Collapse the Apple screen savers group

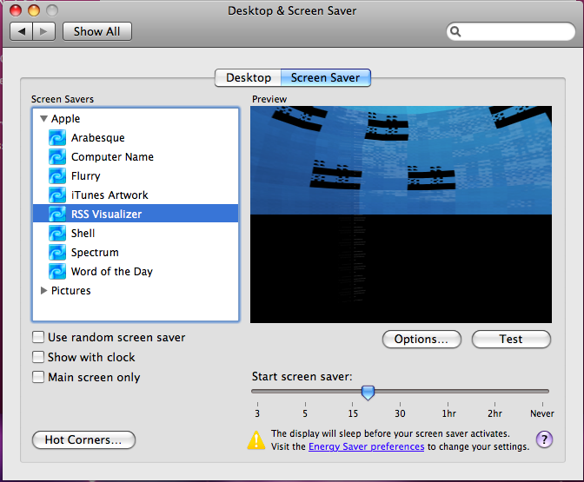tap(43, 118)
